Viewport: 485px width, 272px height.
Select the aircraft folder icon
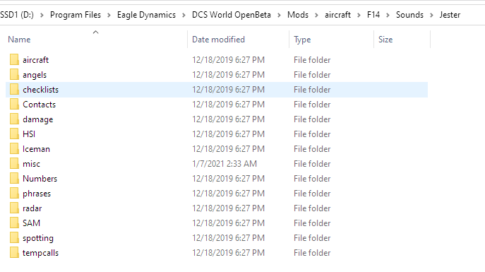tap(14, 60)
